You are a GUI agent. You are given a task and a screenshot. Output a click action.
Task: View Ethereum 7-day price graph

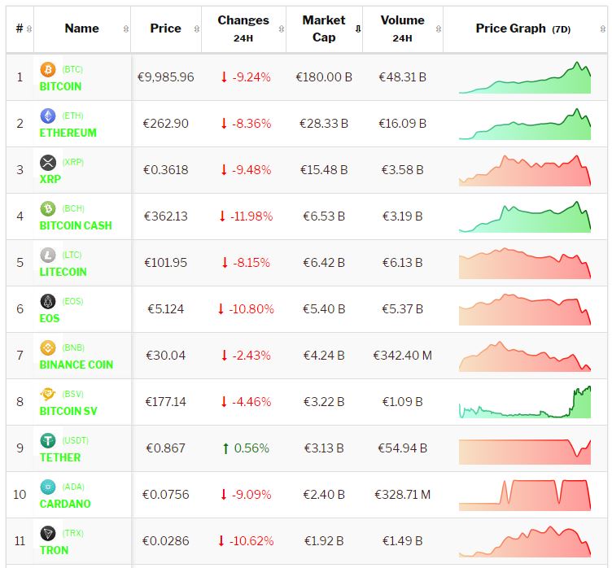pos(525,125)
